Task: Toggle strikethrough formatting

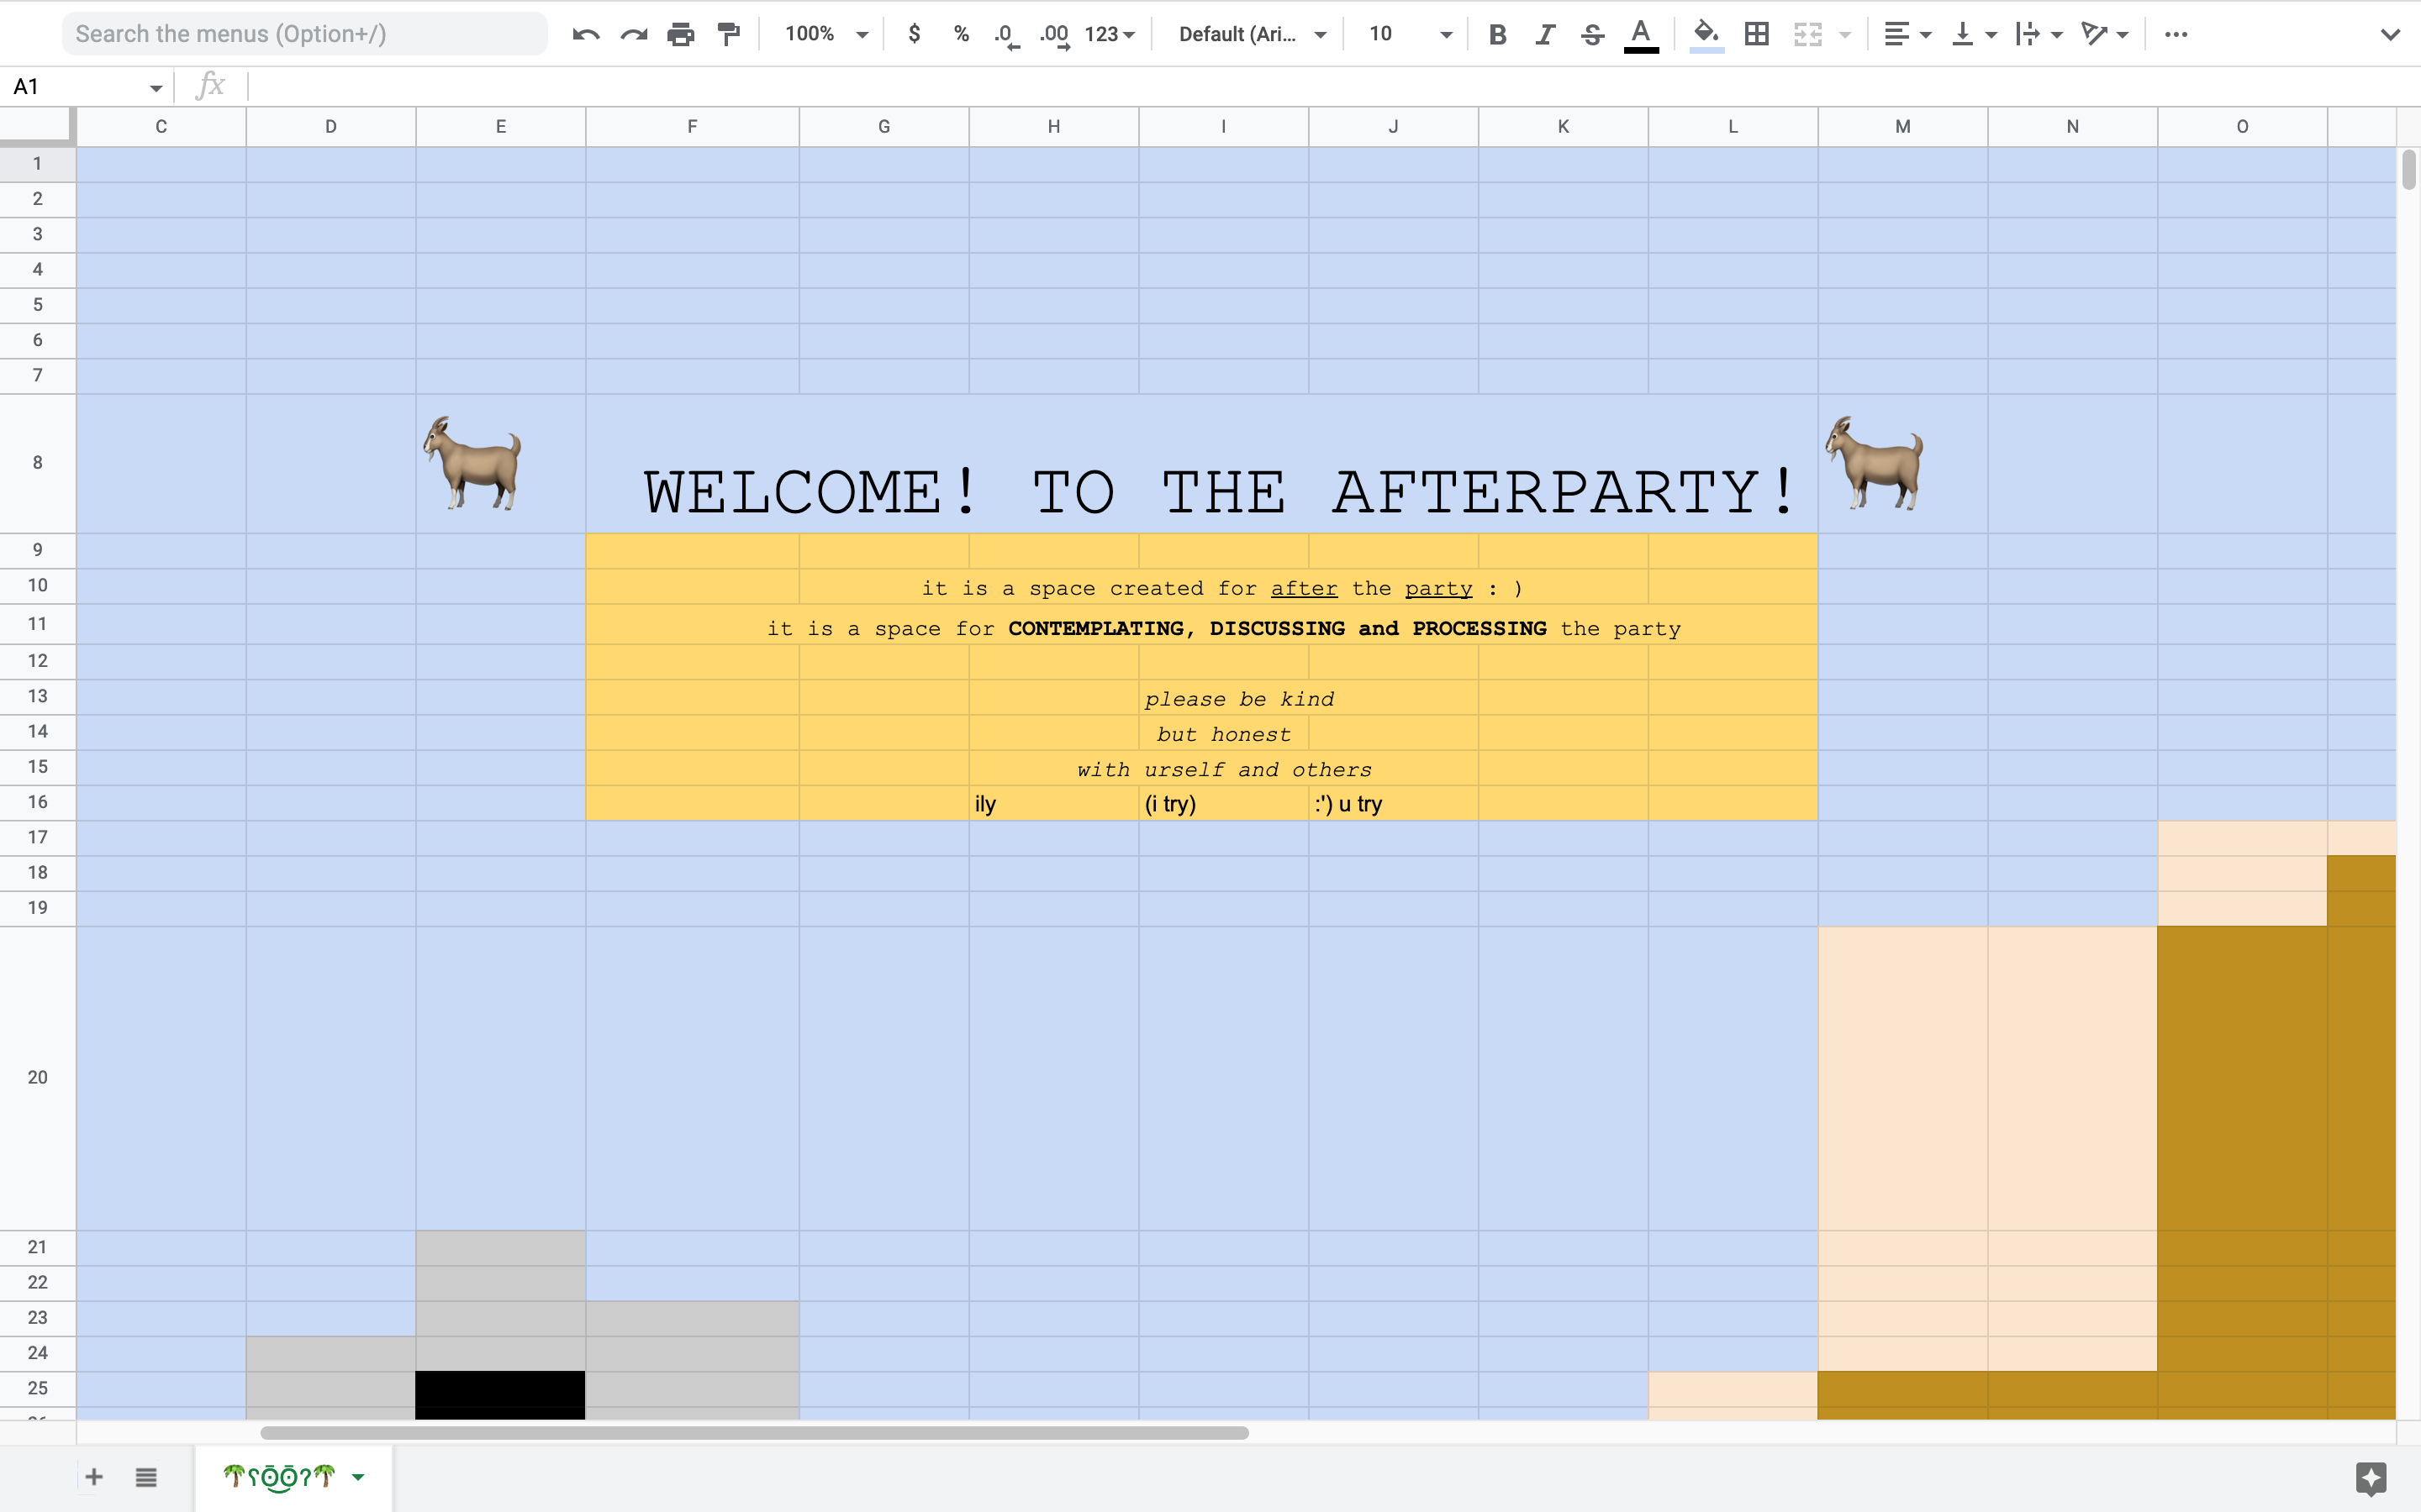Action: pos(1593,35)
